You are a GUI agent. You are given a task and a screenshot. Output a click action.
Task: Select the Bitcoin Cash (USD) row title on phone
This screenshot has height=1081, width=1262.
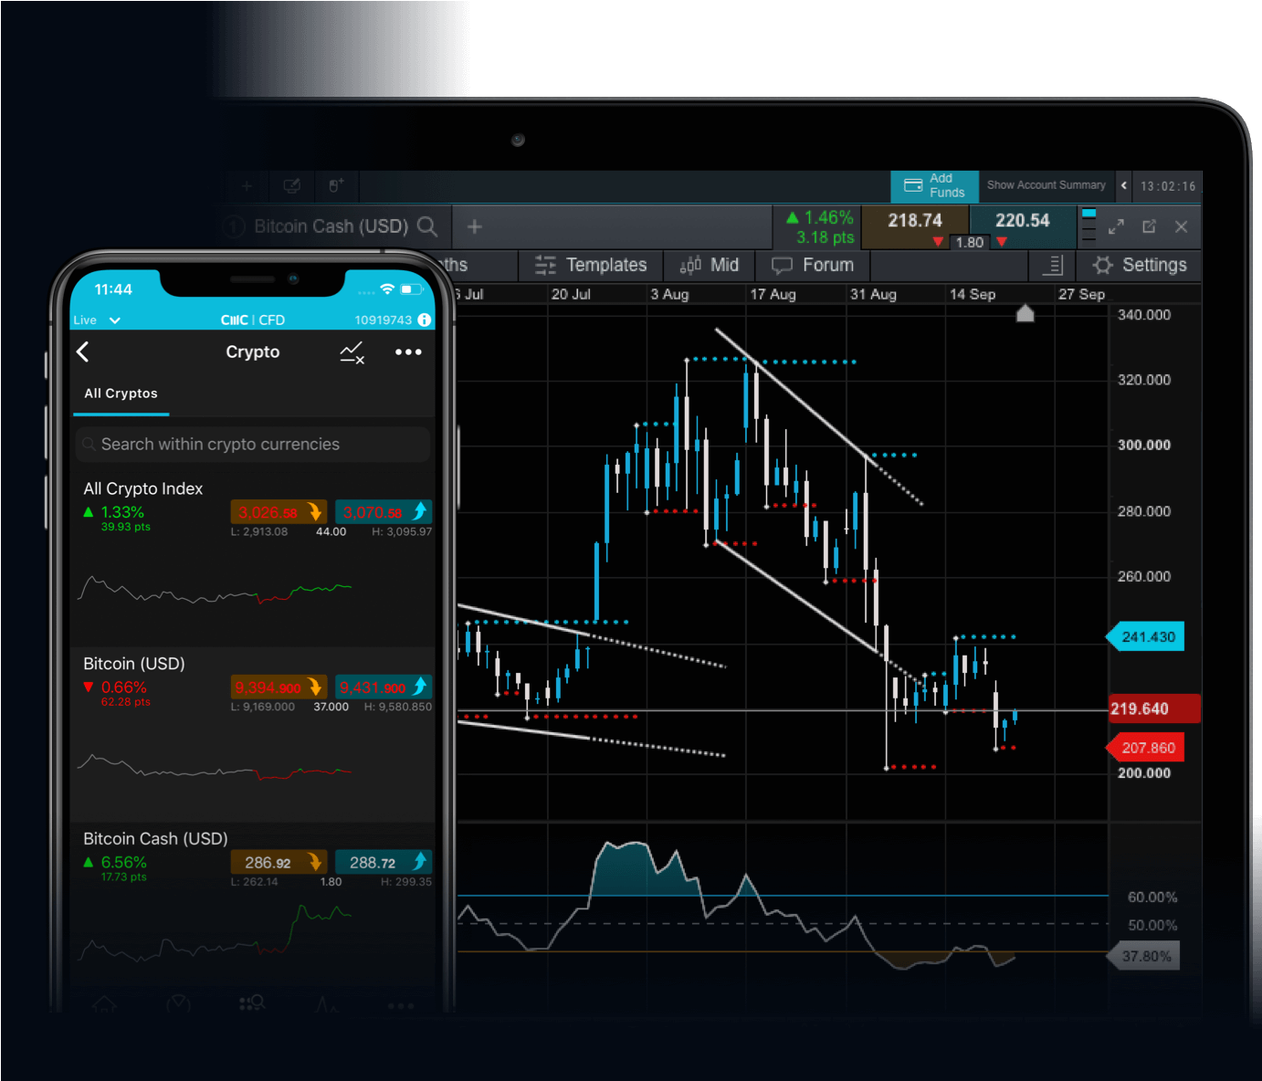(155, 839)
